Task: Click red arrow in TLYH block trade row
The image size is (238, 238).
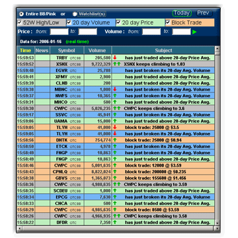Action: pos(114,128)
